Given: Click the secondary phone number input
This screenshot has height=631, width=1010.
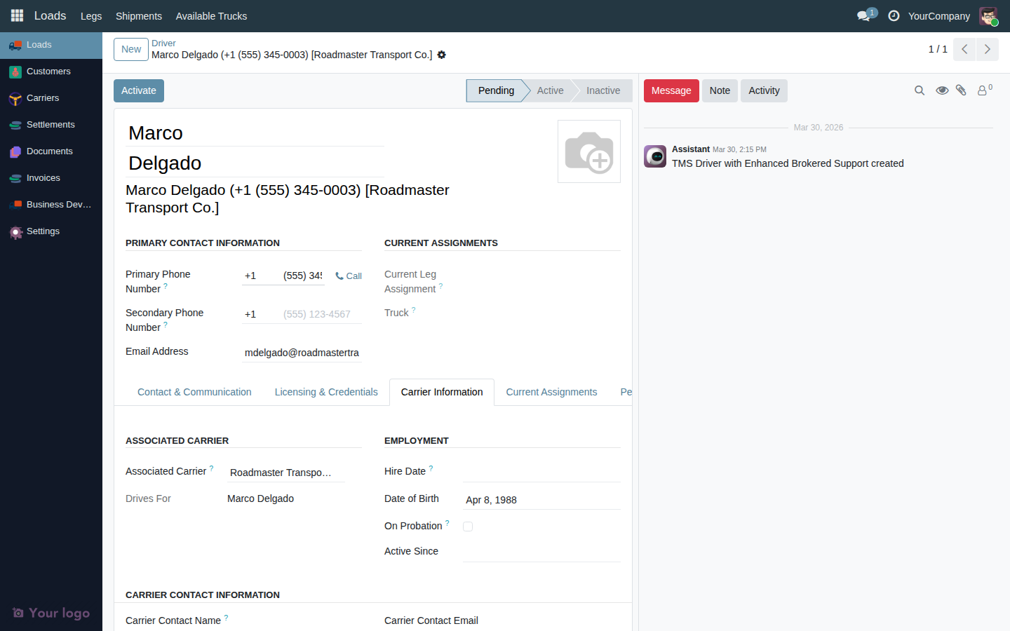Looking at the screenshot, I should point(321,314).
